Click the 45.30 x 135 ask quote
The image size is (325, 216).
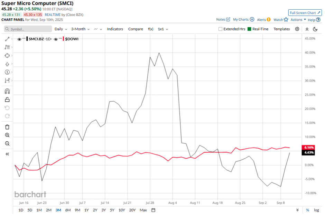tap(33, 15)
